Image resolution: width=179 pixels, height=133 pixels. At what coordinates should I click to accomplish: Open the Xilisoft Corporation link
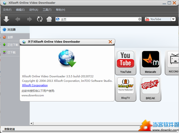click(35, 85)
